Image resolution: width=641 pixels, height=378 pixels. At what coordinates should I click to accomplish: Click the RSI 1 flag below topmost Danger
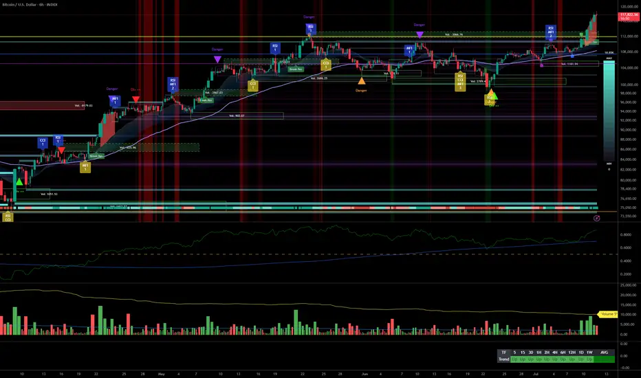pos(310,29)
